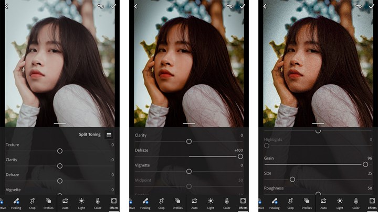Screen dimensions: 378x212
Task: Click the Grain slider handle at 96
Action: (x=365, y=164)
